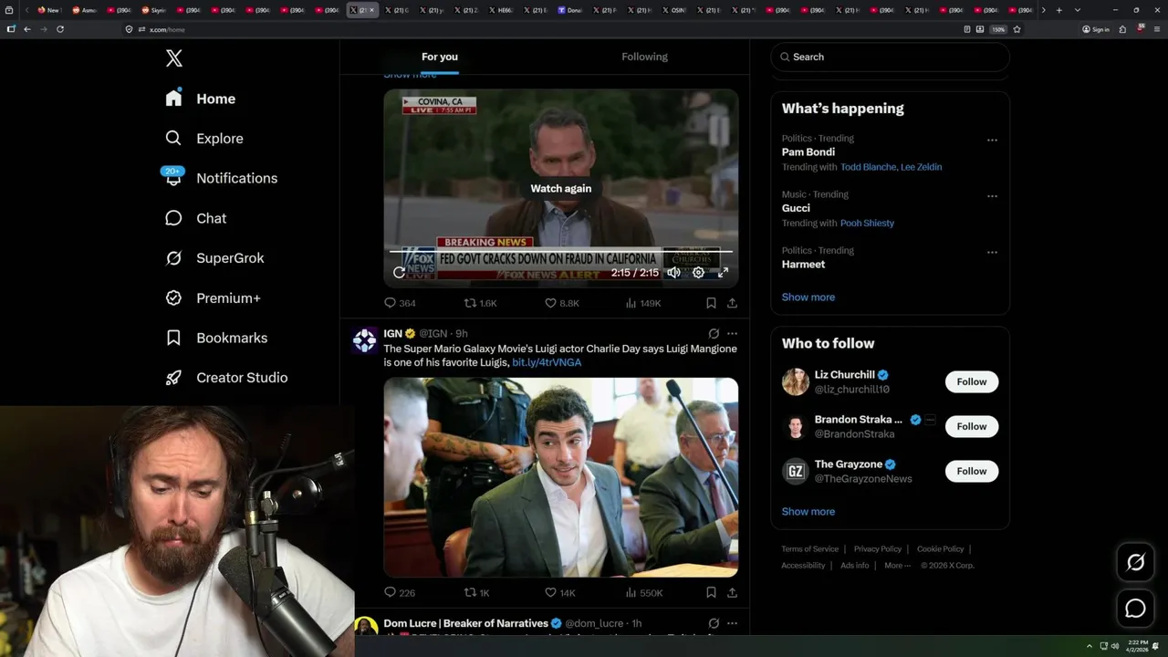1168x657 pixels.
Task: Repost the IGN post with 1K reposts
Action: click(477, 592)
